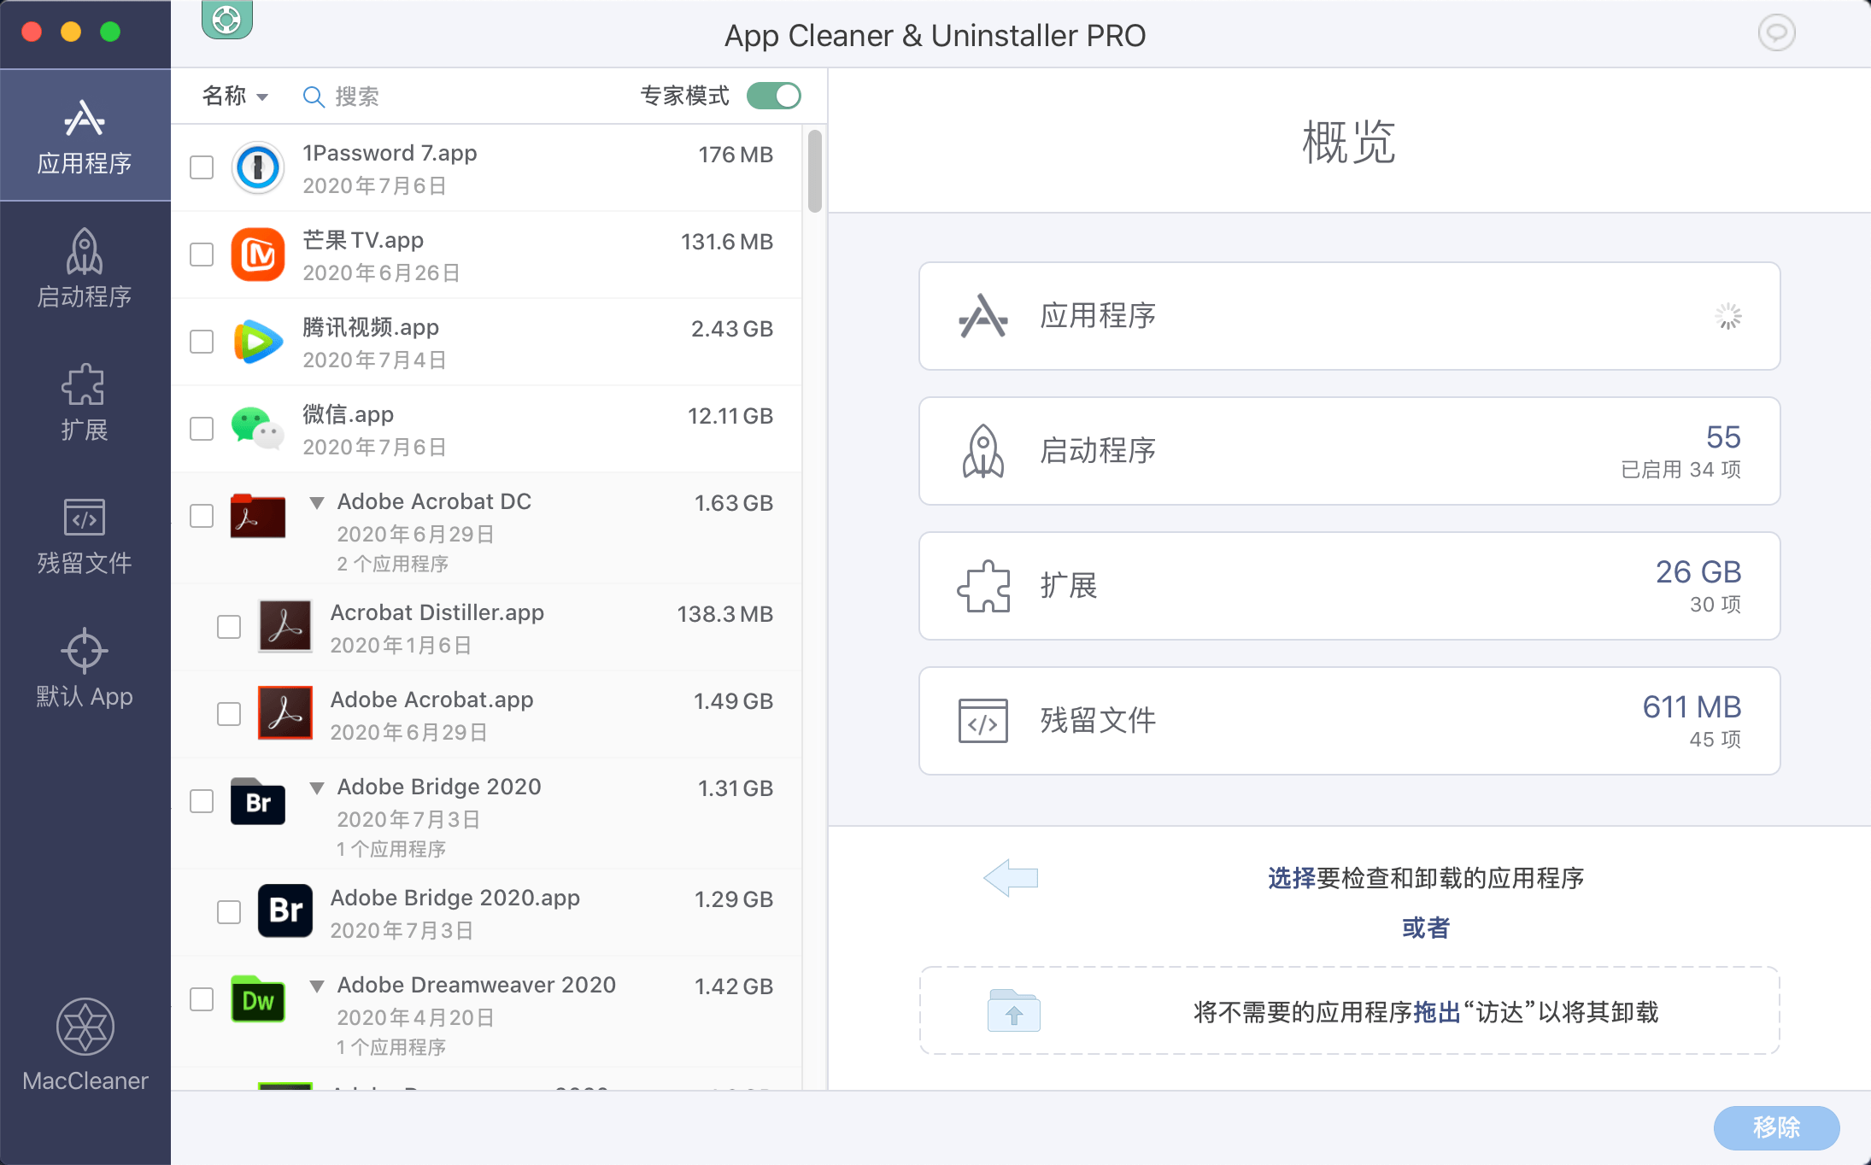Check the 芒果TV.app checkbox
The height and width of the screenshot is (1165, 1871).
202,255
